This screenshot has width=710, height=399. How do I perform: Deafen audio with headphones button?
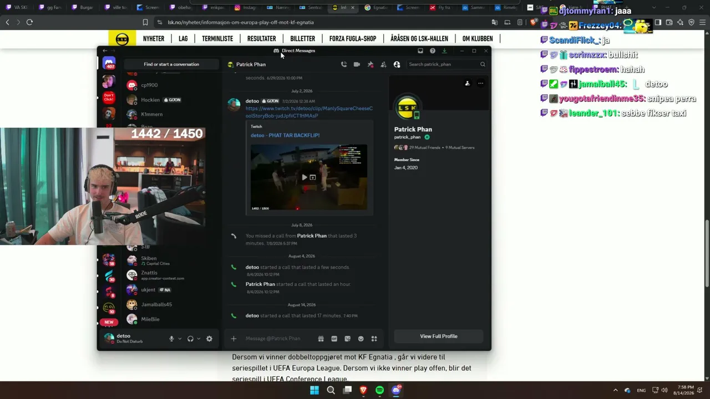pos(190,339)
